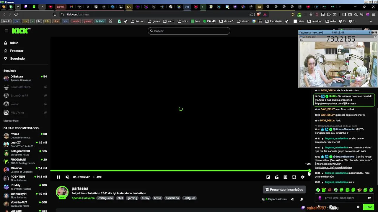
Task: Open the Kick sidebar hamburger menu
Action: point(6,31)
